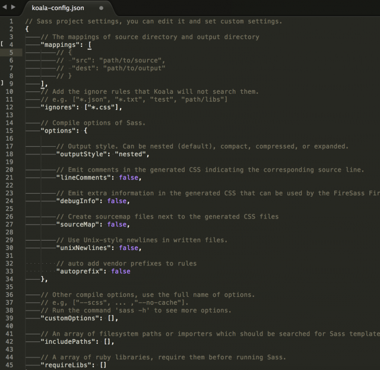Click the forward navigation arrow in tab bar
This screenshot has width=380, height=370.
[x=14, y=8]
